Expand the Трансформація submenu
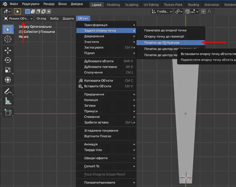This screenshot has height=187, width=236. click(x=106, y=25)
